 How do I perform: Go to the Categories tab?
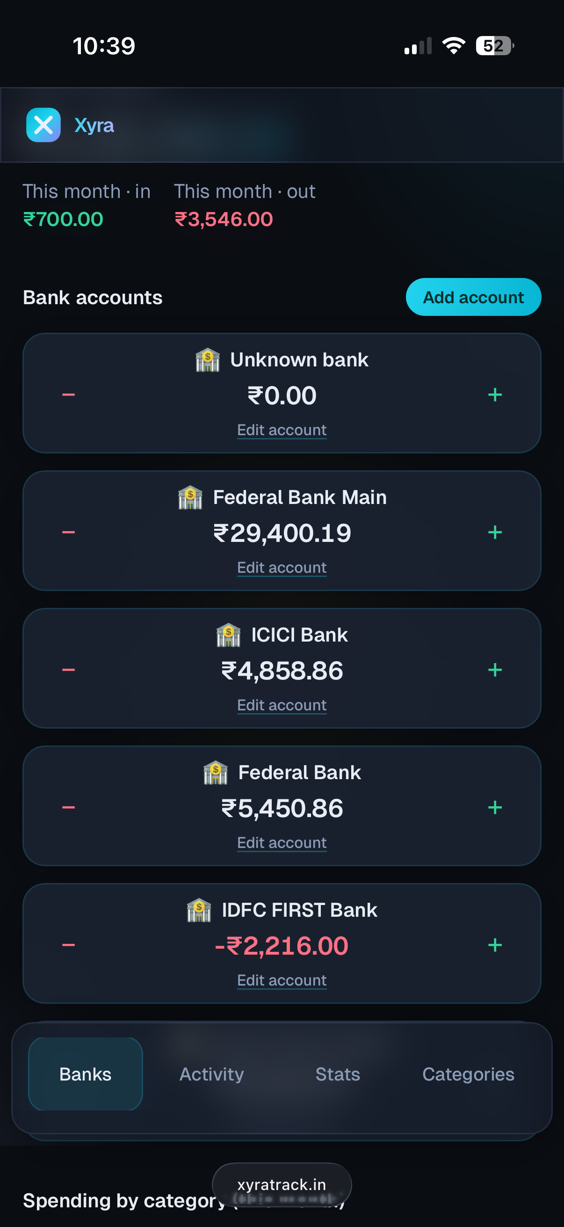(x=468, y=1074)
